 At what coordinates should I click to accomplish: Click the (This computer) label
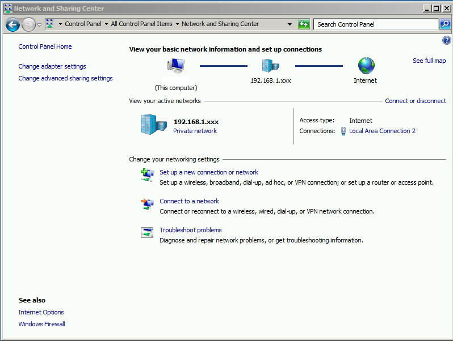pyautogui.click(x=176, y=88)
